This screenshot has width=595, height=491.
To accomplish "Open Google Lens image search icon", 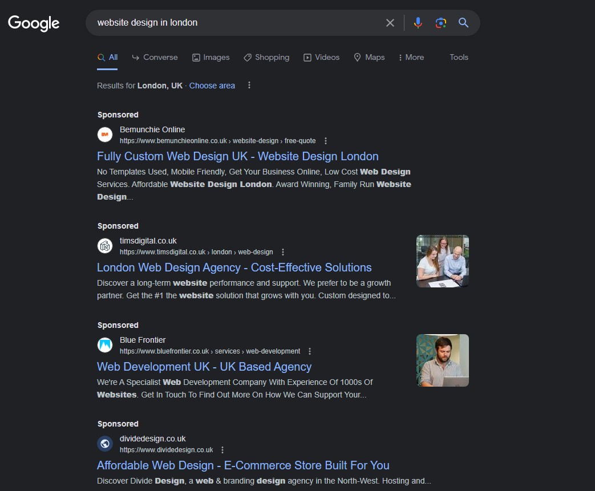I will 440,23.
